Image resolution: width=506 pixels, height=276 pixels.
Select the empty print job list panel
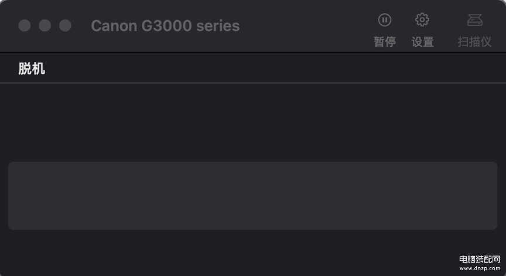[x=252, y=195]
